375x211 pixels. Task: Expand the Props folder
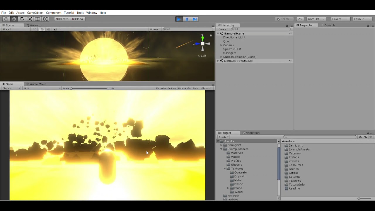click(228, 188)
